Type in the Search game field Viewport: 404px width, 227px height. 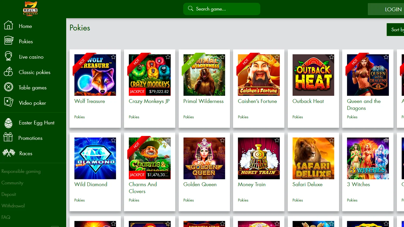click(225, 9)
